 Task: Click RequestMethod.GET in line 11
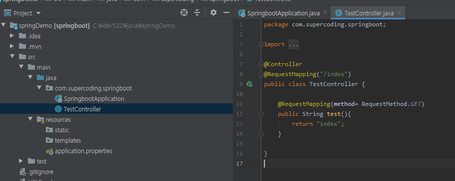point(391,104)
